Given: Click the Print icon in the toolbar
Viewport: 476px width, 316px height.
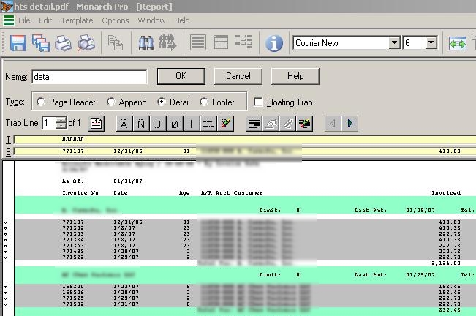Looking at the screenshot, I should point(64,44).
